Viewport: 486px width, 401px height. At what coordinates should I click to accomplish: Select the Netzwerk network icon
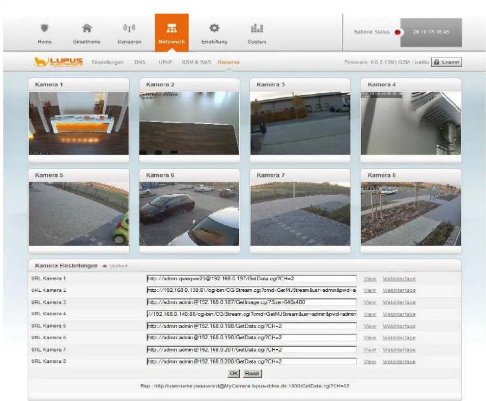(172, 28)
